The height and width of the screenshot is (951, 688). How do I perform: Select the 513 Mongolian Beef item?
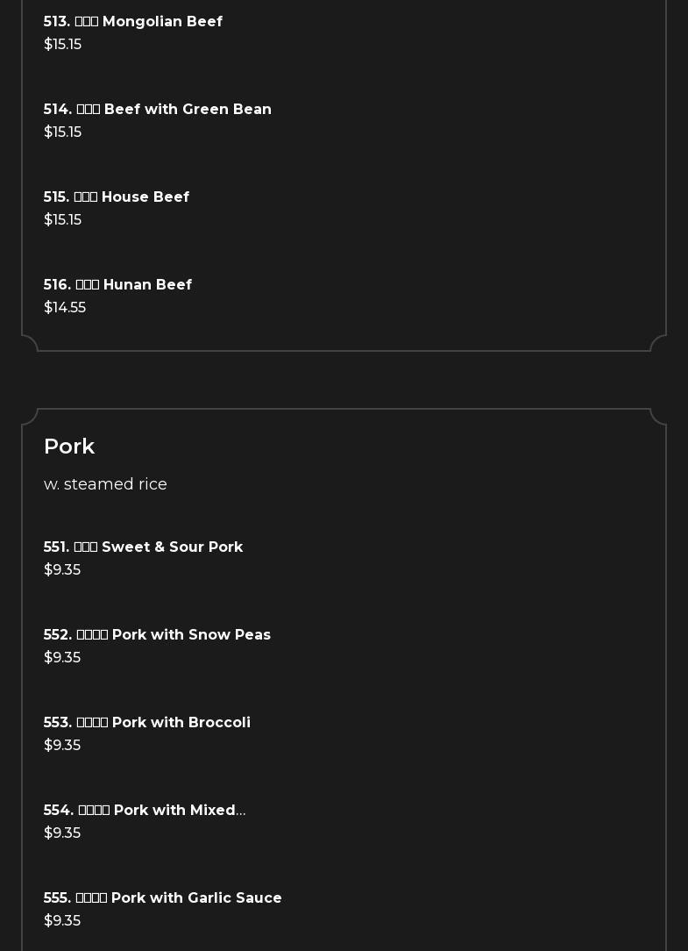pos(133,21)
